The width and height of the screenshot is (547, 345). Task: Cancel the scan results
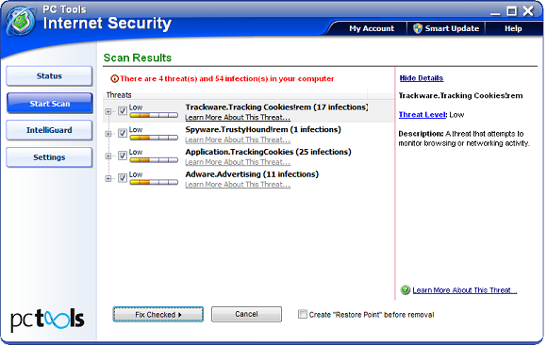coord(246,314)
